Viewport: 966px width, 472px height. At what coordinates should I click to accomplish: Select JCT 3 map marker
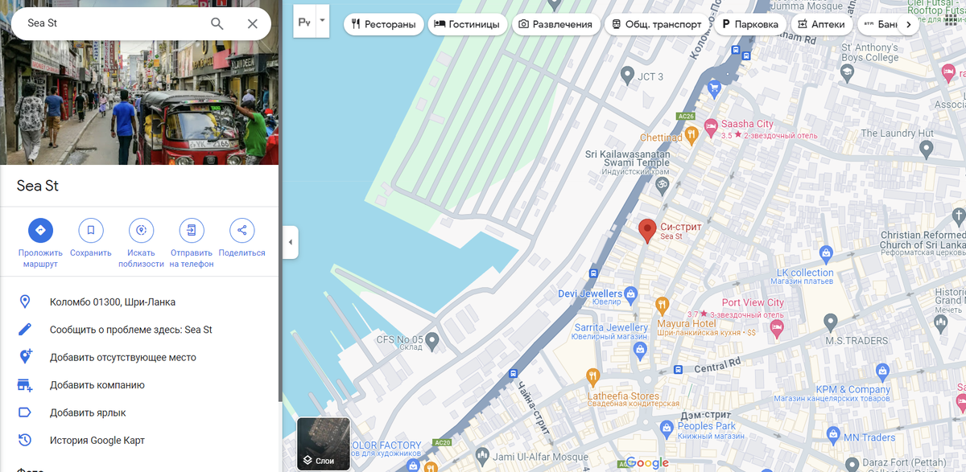click(628, 76)
